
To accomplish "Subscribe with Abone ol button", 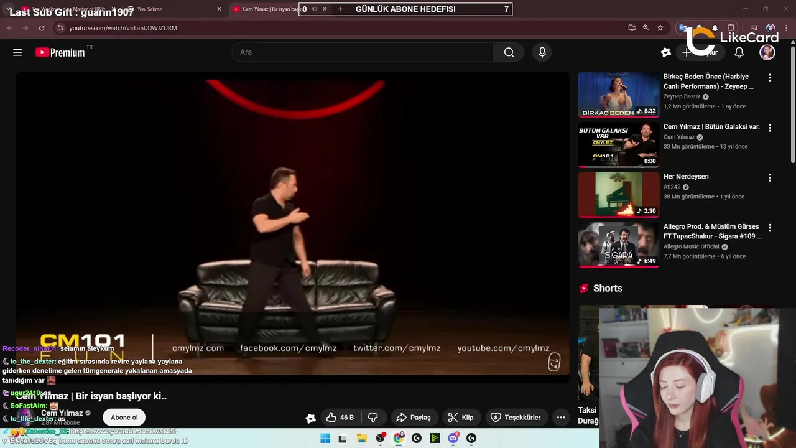I will click(x=124, y=418).
